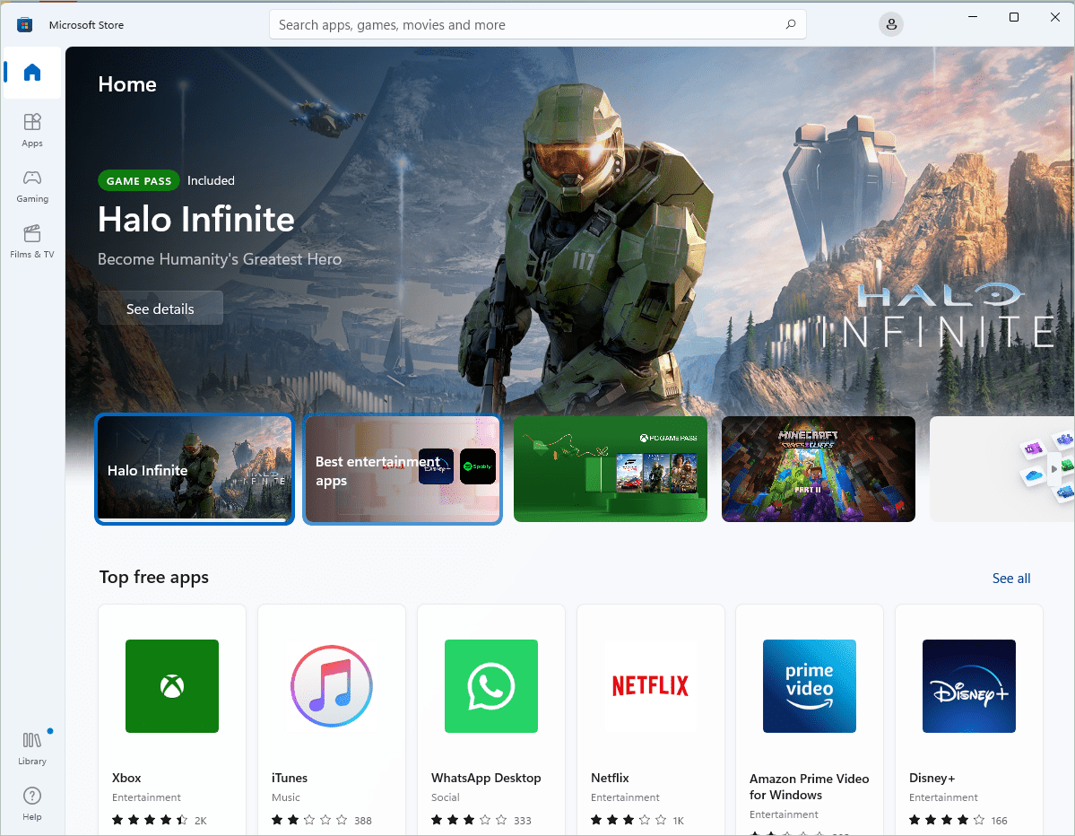Screen dimensions: 1075x836
Task: Click the search magnifier icon
Action: (791, 25)
